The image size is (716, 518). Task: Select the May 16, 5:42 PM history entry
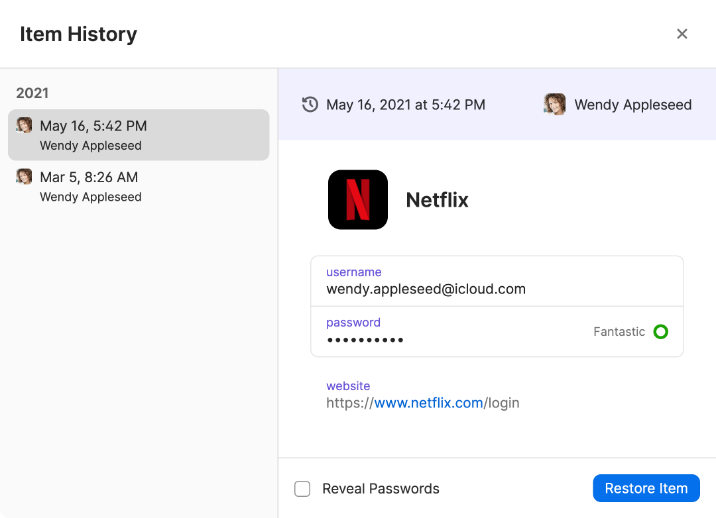coord(139,135)
